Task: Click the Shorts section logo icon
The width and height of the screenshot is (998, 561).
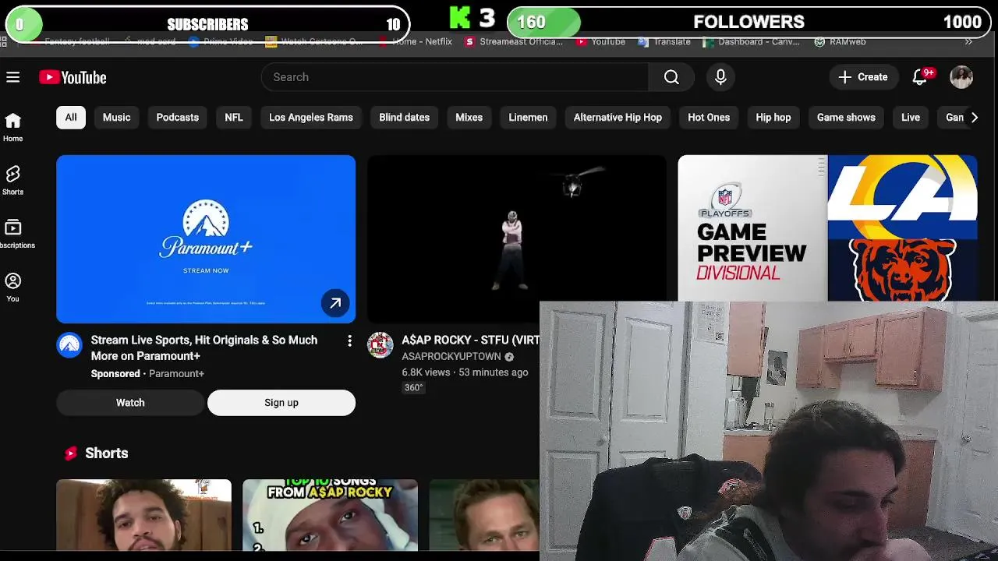Action: click(71, 453)
